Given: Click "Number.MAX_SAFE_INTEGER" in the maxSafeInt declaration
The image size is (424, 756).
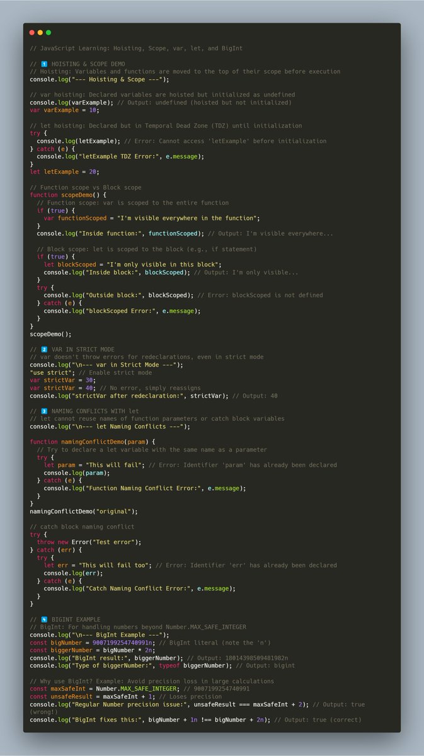Looking at the screenshot, I should click(x=136, y=689).
